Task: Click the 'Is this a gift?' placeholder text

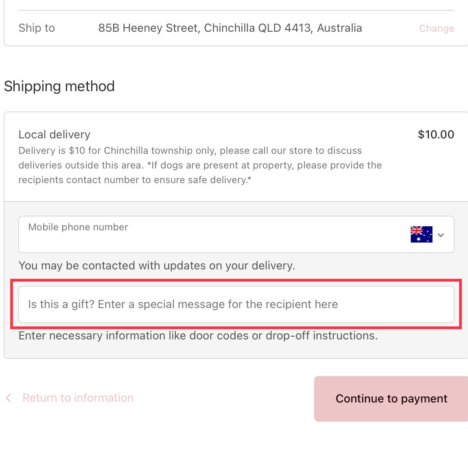Action: tap(183, 304)
